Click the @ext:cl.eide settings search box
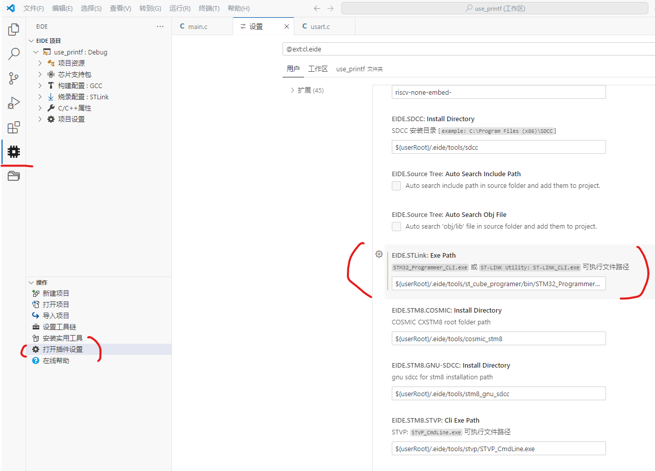This screenshot has height=471, width=655. [468, 49]
